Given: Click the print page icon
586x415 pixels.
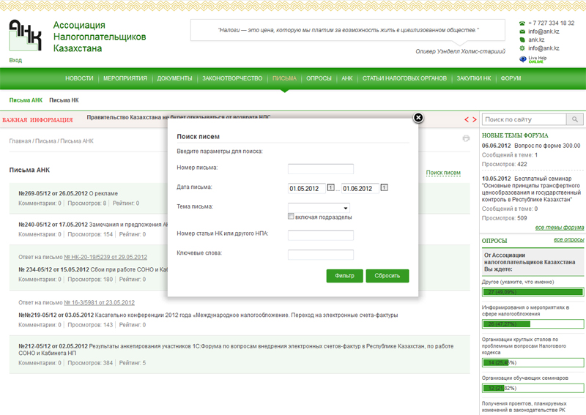Looking at the screenshot, I should click(466, 138).
